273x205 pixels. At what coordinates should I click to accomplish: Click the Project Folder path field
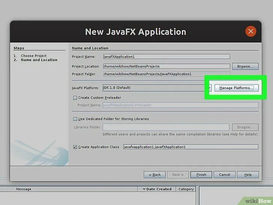(166, 74)
